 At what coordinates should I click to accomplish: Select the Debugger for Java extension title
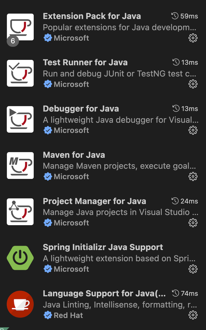coord(81,109)
